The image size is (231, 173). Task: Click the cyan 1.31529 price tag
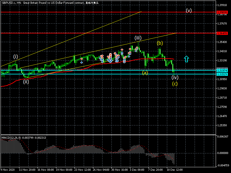click(222, 74)
